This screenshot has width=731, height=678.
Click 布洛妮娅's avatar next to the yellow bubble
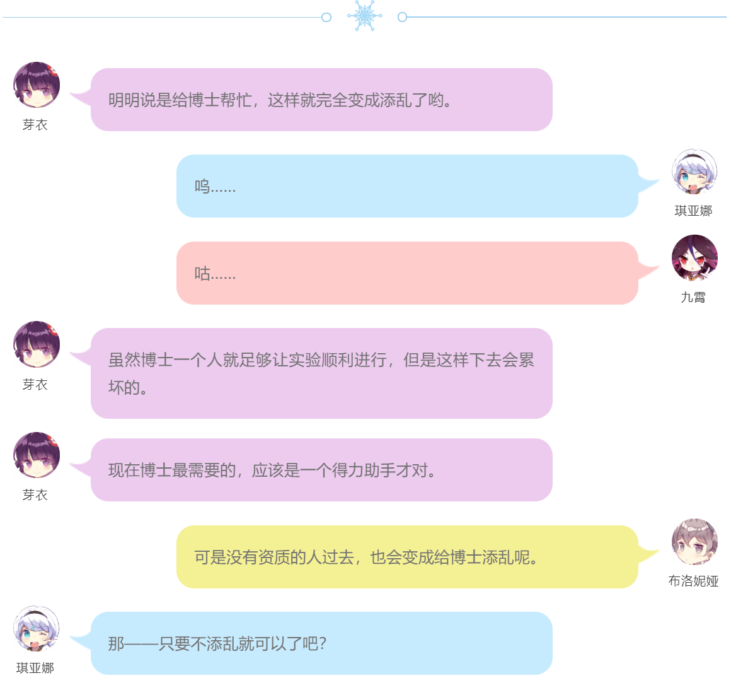coord(694,542)
